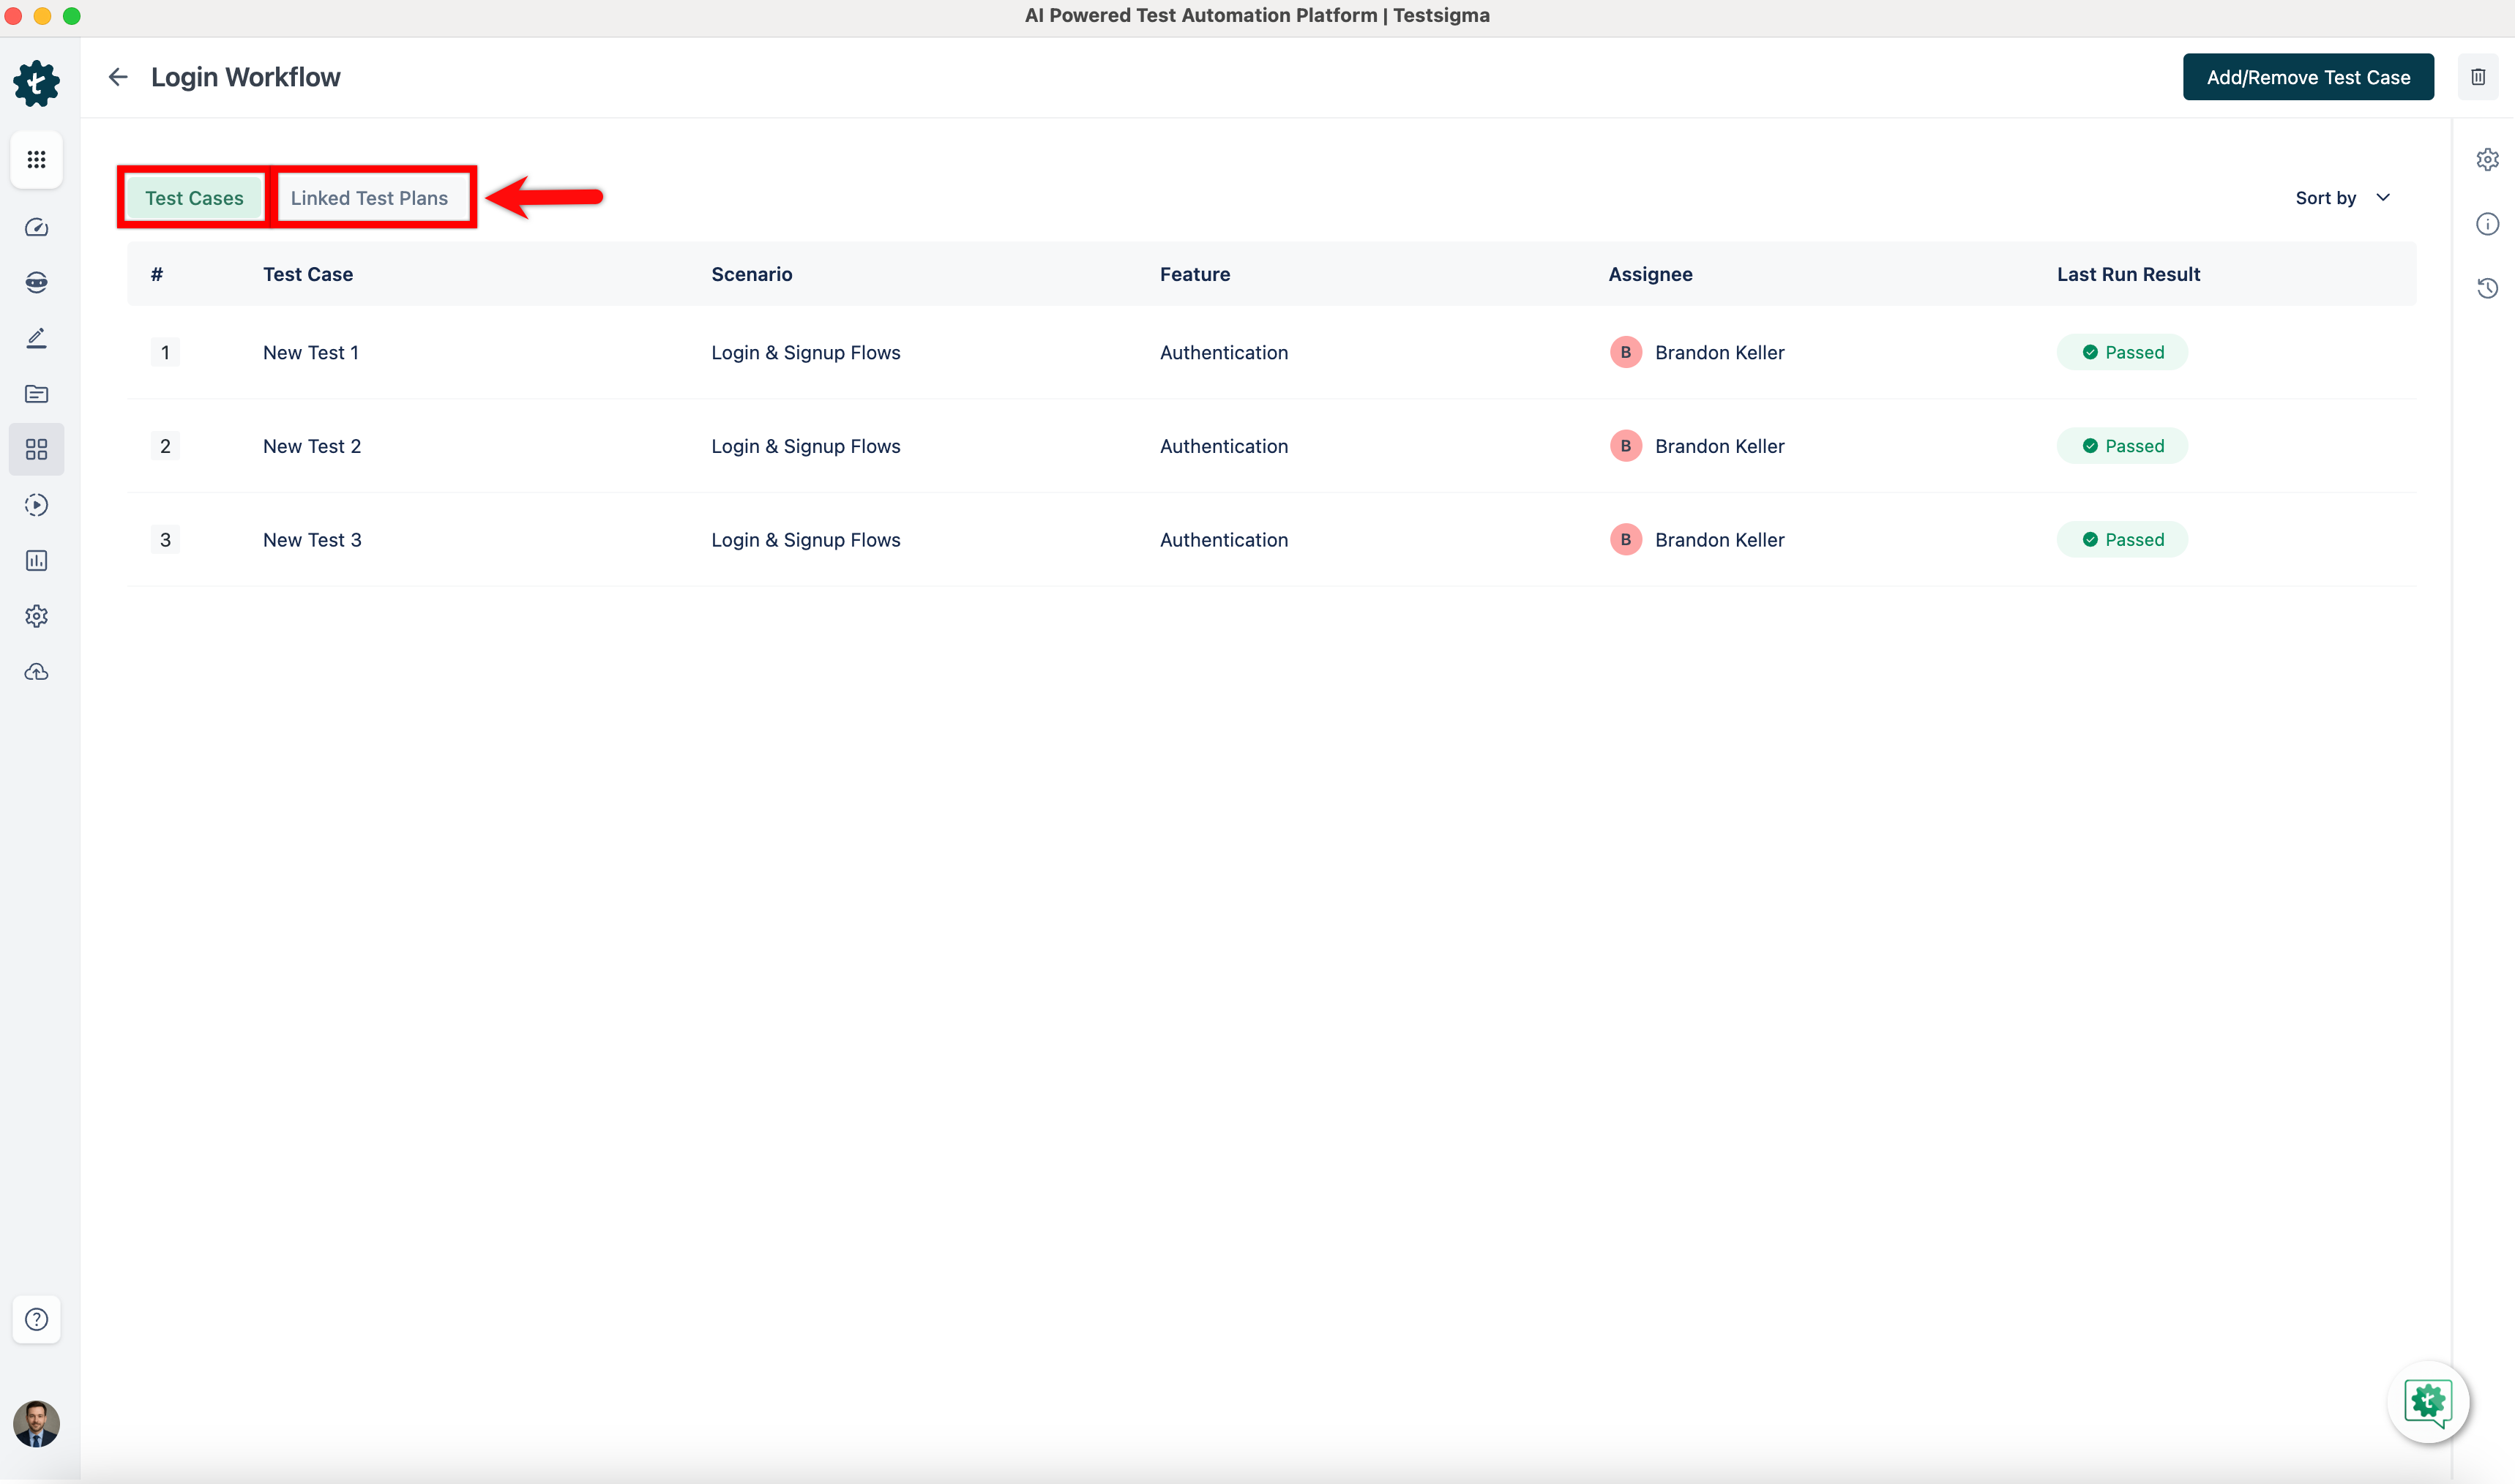The width and height of the screenshot is (2515, 1484).
Task: Open settings from the left sidebar gear
Action: pos(36,616)
